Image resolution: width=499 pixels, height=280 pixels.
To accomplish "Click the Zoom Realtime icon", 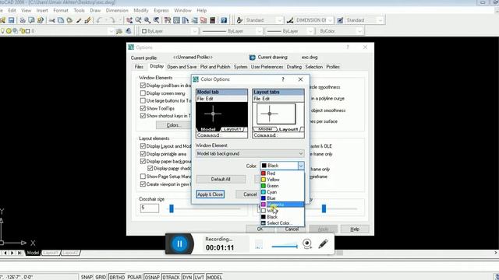I will click(138, 20).
